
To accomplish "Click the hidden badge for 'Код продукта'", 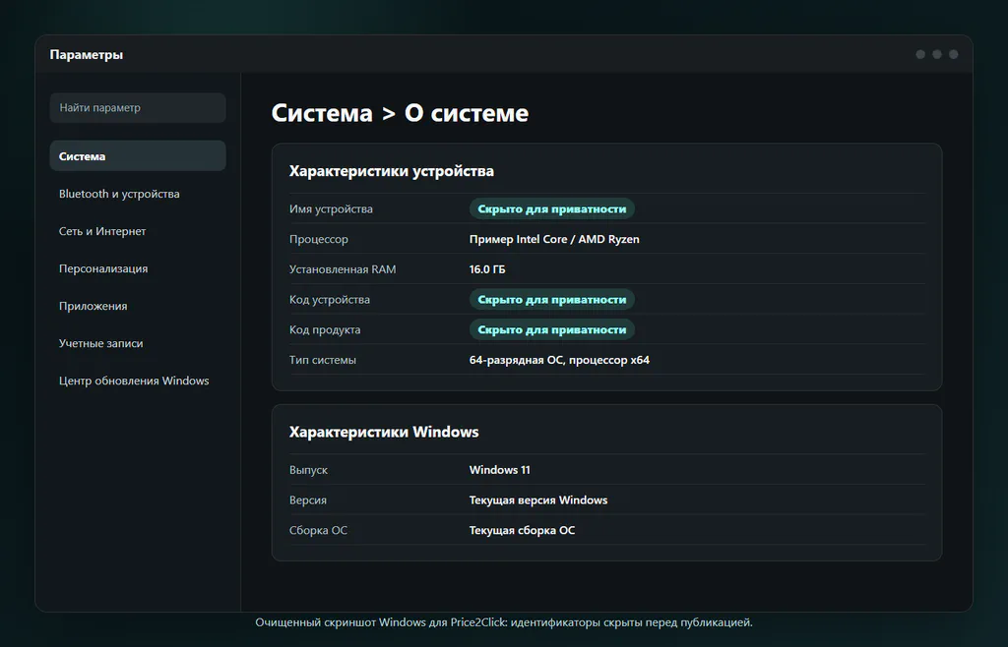I will 551,330.
